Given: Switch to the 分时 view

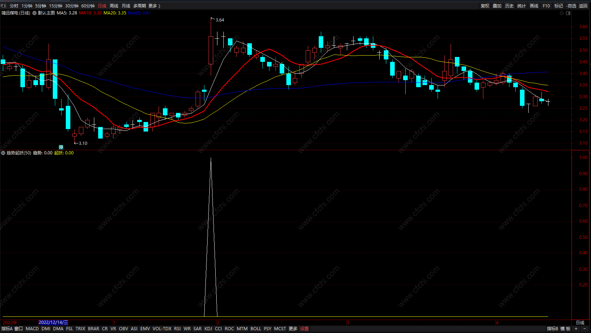Looking at the screenshot, I should point(14,6).
